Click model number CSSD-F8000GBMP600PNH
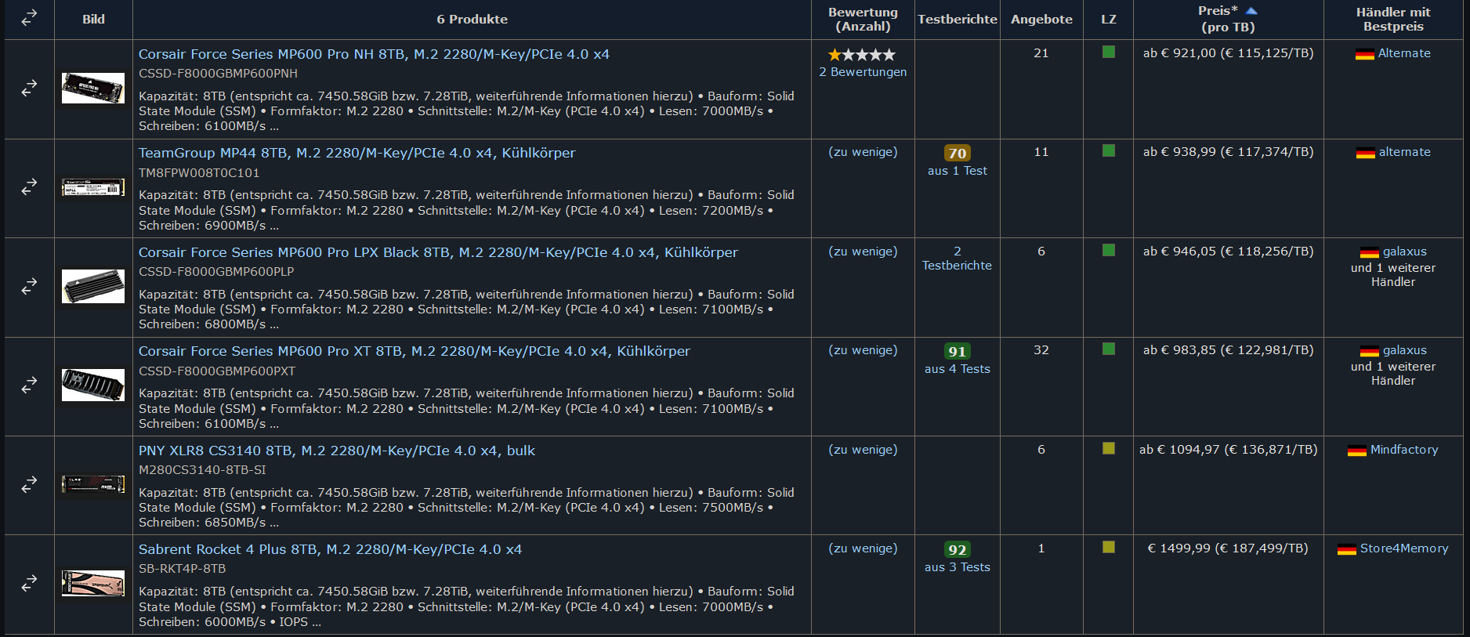This screenshot has height=637, width=1470. (x=218, y=74)
